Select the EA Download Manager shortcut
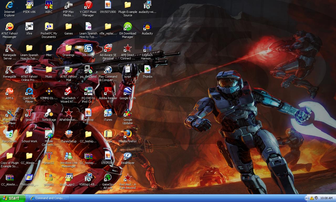 (128, 27)
